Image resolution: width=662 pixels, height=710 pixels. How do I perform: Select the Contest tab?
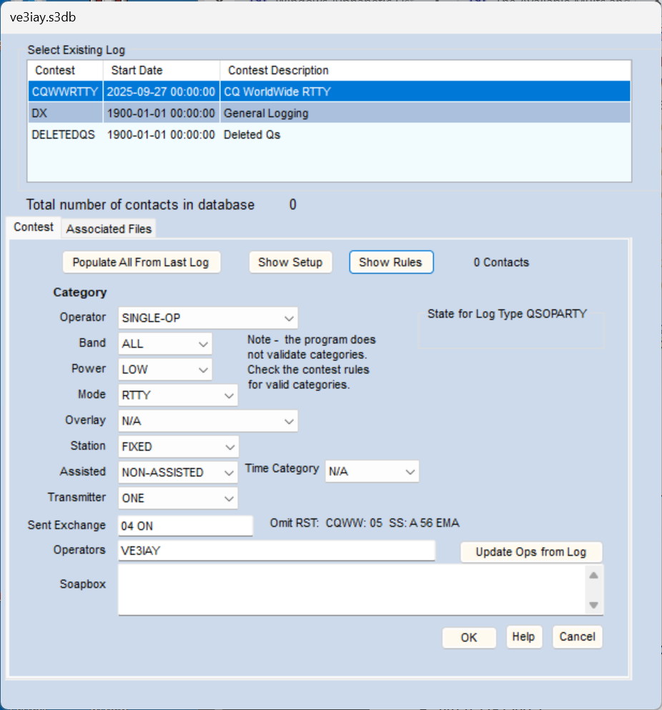tap(34, 227)
